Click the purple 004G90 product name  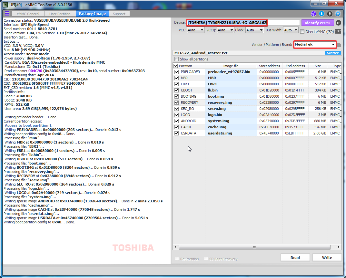point(35,71)
